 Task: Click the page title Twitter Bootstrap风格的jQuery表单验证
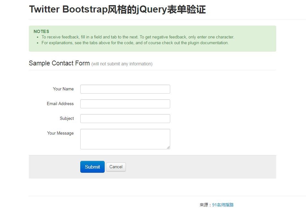pos(117,9)
